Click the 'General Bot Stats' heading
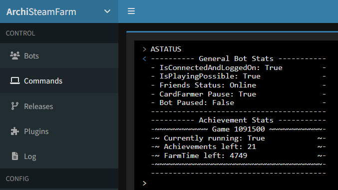The height and width of the screenshot is (190, 338). point(236,58)
